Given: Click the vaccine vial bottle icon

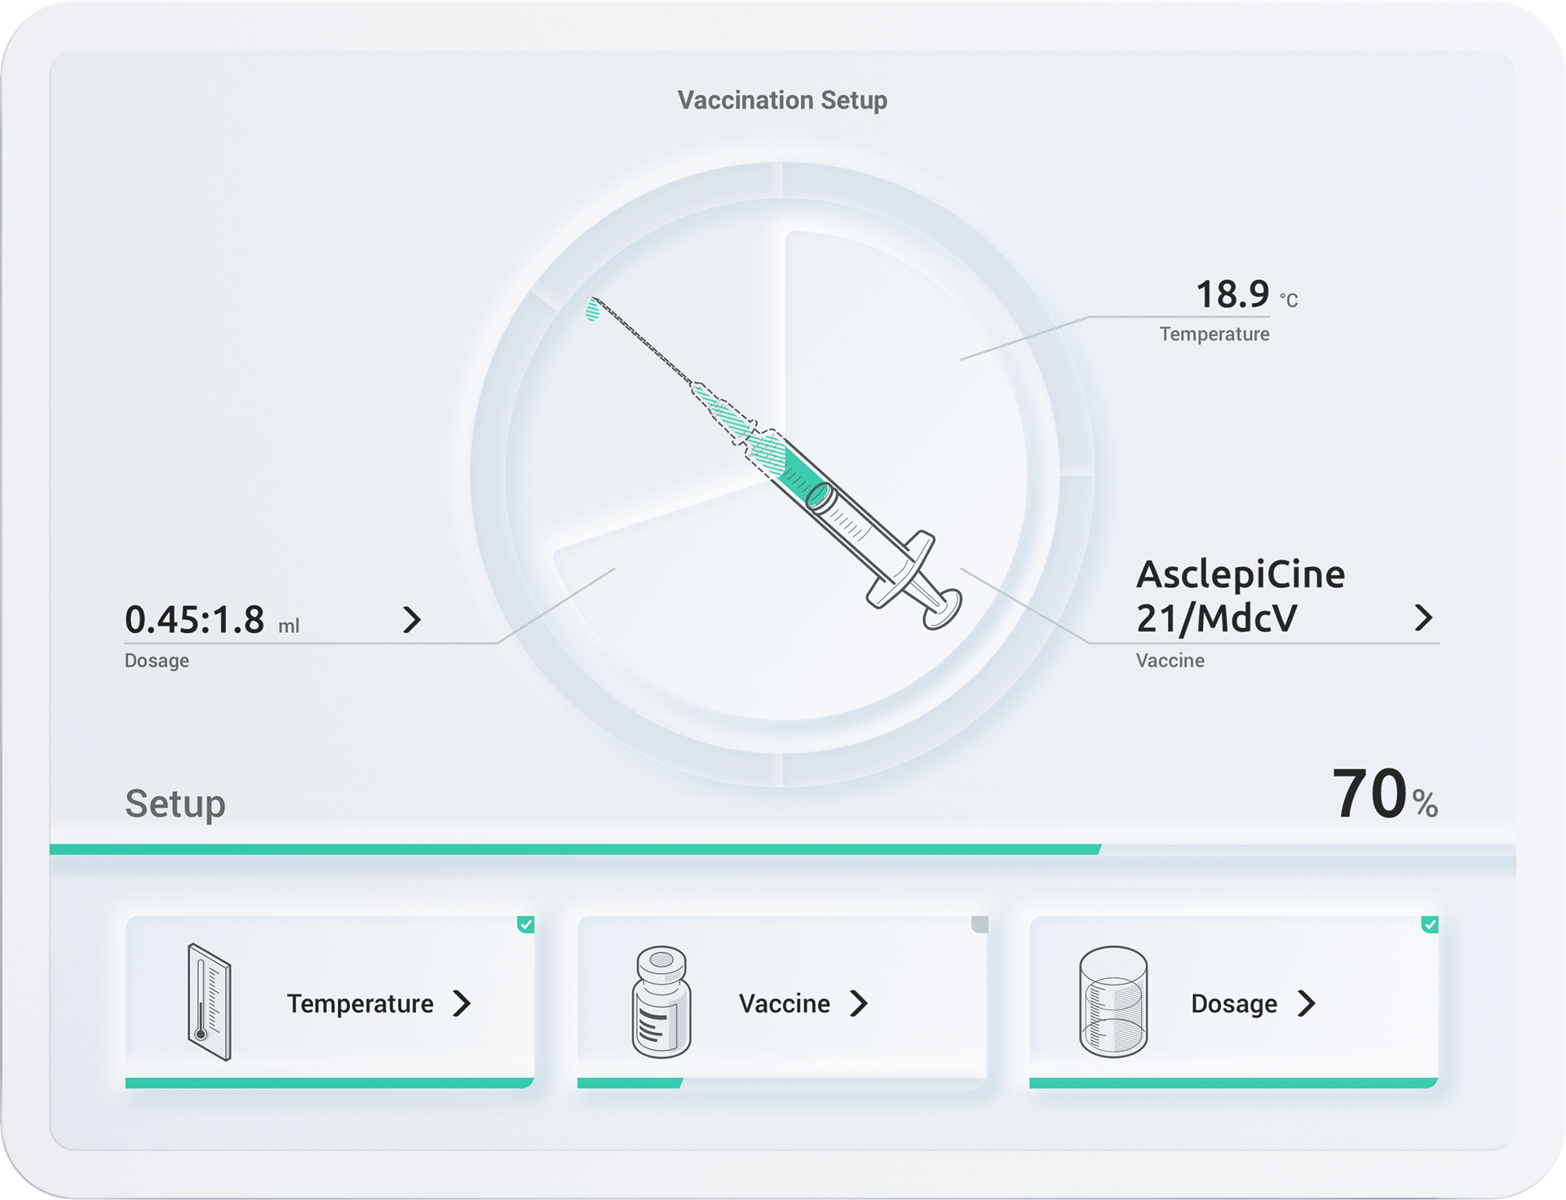Looking at the screenshot, I should tap(661, 1002).
